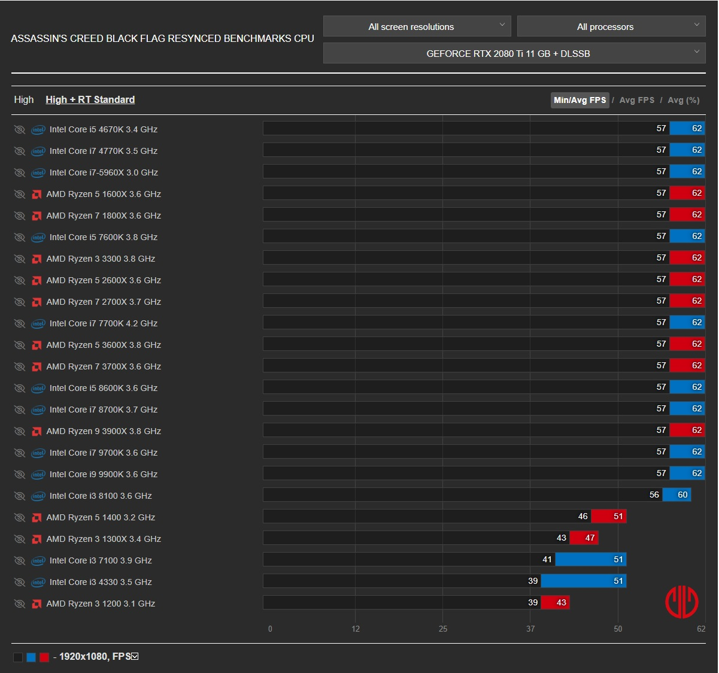This screenshot has width=719, height=673.
Task: Click the Intel logo beside Core i7 7700K
Action: click(38, 324)
